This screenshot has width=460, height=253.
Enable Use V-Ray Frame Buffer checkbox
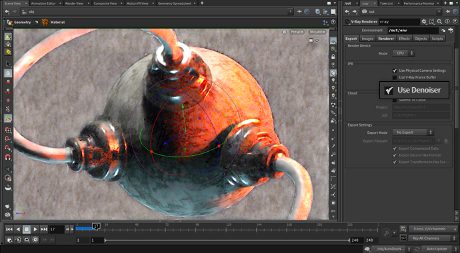[395, 77]
